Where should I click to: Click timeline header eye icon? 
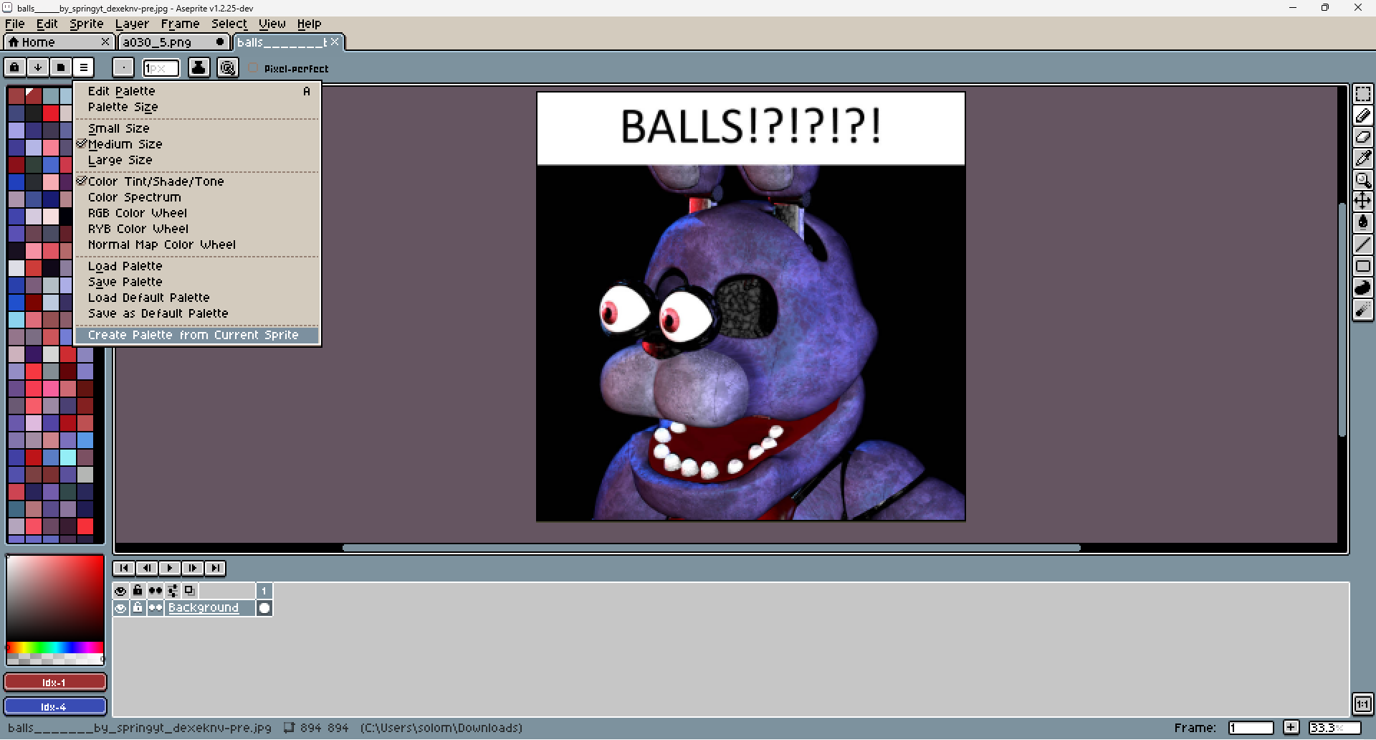(120, 591)
